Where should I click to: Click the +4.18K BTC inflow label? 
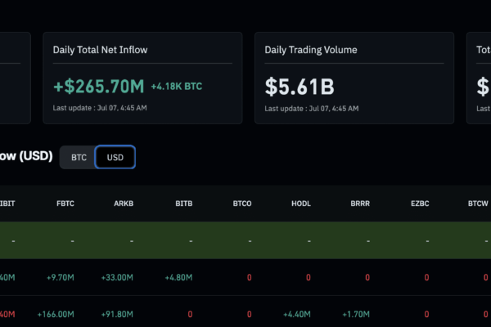pos(177,87)
